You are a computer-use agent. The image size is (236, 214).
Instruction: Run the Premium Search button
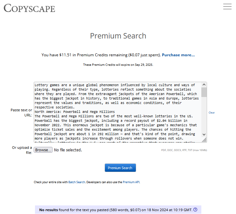[x=120, y=168]
